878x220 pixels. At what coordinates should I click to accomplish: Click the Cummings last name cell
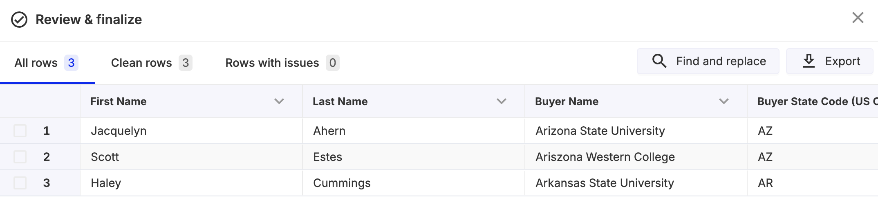(342, 183)
